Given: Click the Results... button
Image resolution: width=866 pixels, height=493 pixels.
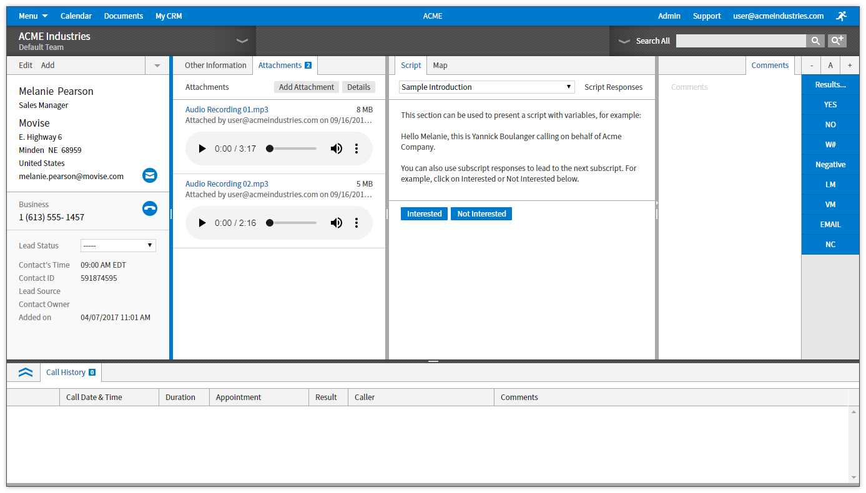Looking at the screenshot, I should point(830,85).
